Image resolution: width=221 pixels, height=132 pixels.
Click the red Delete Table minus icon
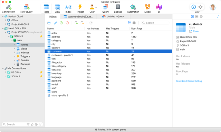pos(67,23)
